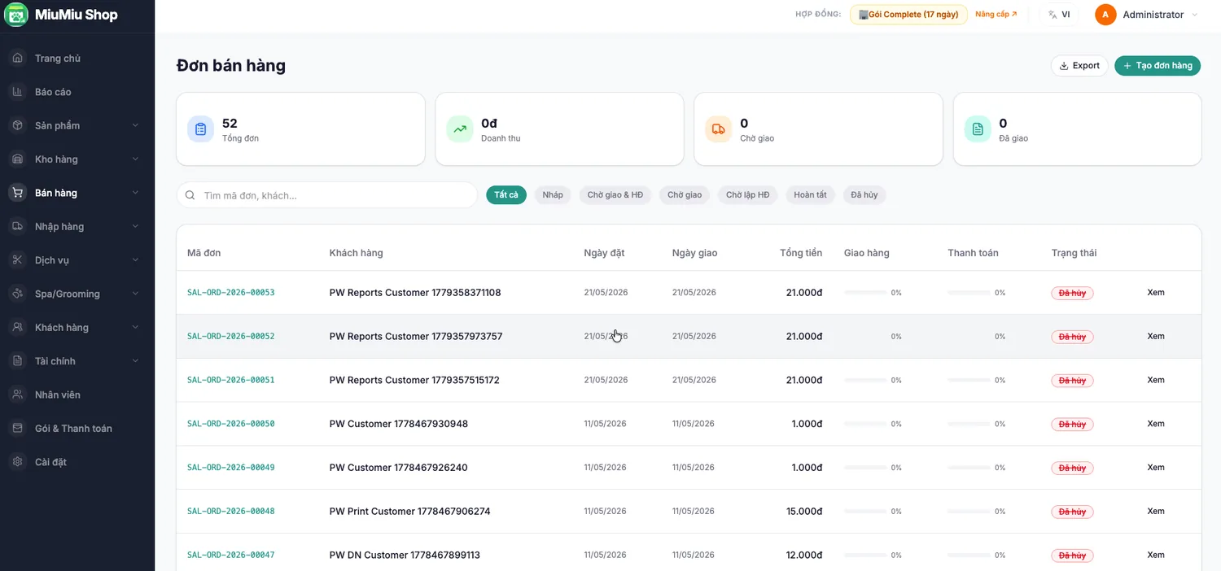The height and width of the screenshot is (571, 1221).
Task: Click Xem for order SAL-ORD-2026-00052
Action: pyautogui.click(x=1156, y=337)
